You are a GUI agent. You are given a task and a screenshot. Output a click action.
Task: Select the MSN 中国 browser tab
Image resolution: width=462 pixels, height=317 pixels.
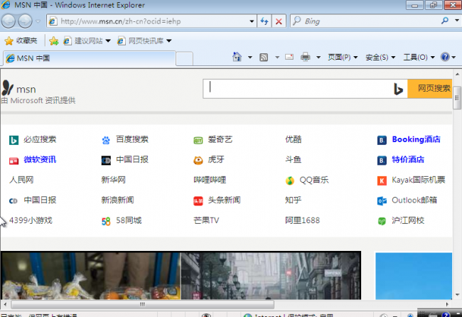point(90,58)
